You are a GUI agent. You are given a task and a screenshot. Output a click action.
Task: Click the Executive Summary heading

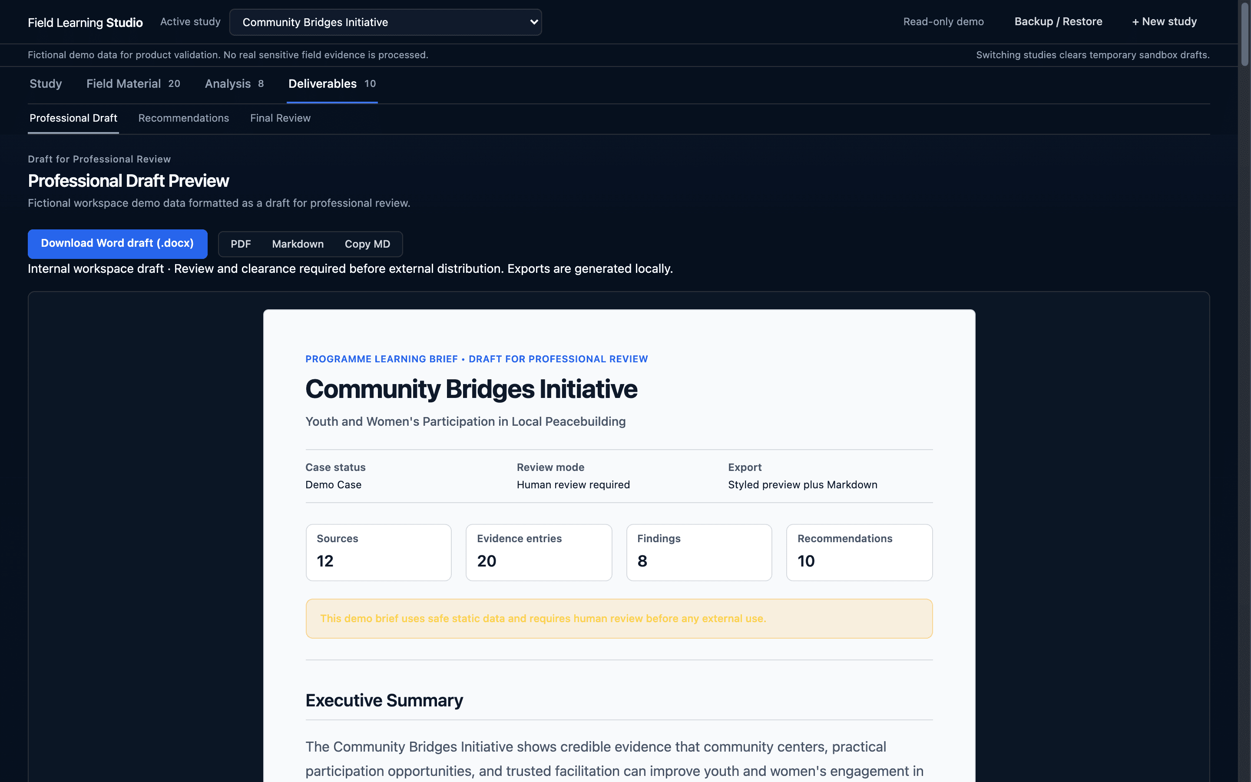[384, 700]
